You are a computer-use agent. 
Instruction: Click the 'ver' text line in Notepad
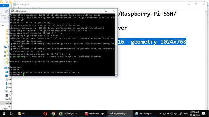tap(122, 28)
